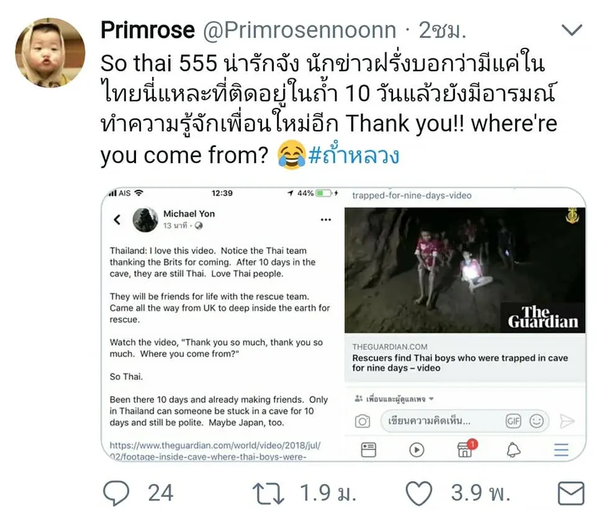The height and width of the screenshot is (528, 596).
Task: Open the emoji picker smiley icon
Action: 536,421
